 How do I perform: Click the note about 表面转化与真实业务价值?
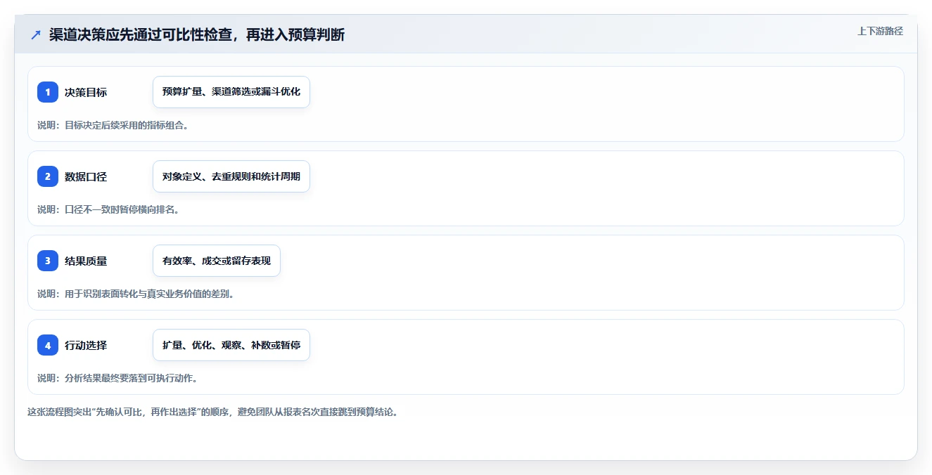[136, 294]
